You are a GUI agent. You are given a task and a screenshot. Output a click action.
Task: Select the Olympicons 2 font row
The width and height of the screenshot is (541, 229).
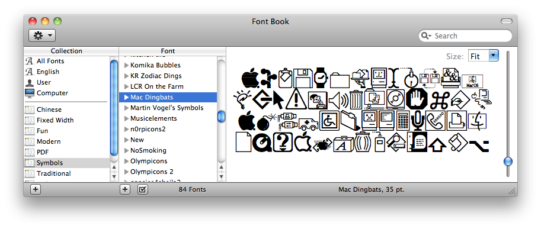pyautogui.click(x=168, y=172)
